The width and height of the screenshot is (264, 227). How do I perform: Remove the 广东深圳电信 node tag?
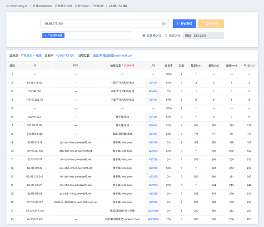pyautogui.click(x=45, y=36)
